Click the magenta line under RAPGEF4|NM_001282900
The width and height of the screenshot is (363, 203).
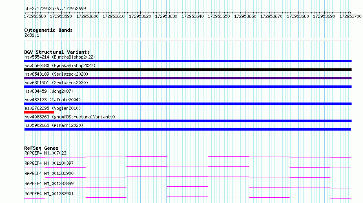[188, 177]
